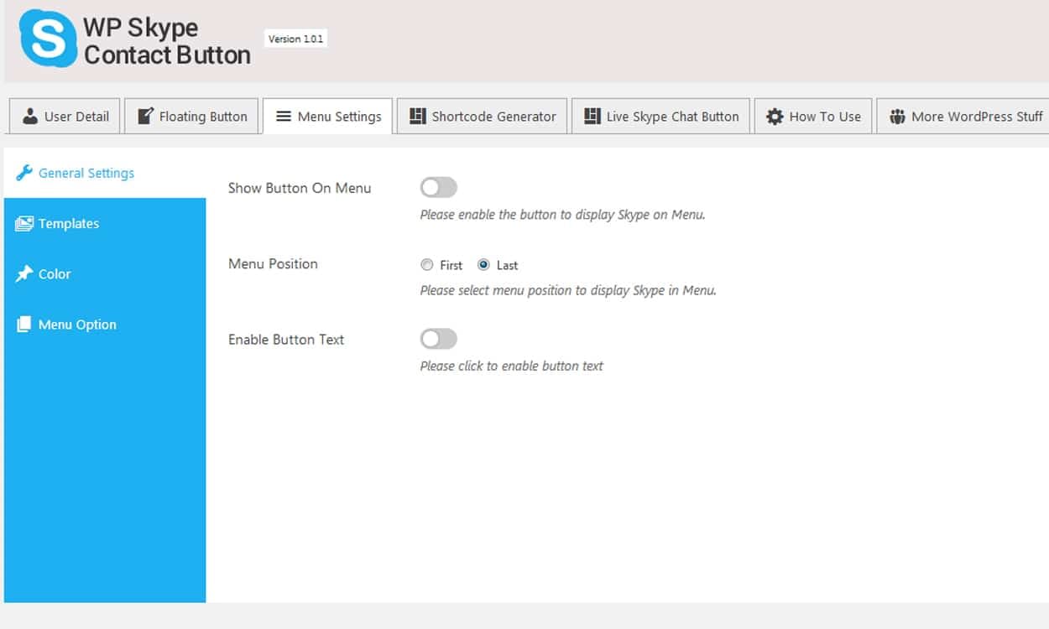Open the Color sidebar section
1049x629 pixels.
[105, 274]
